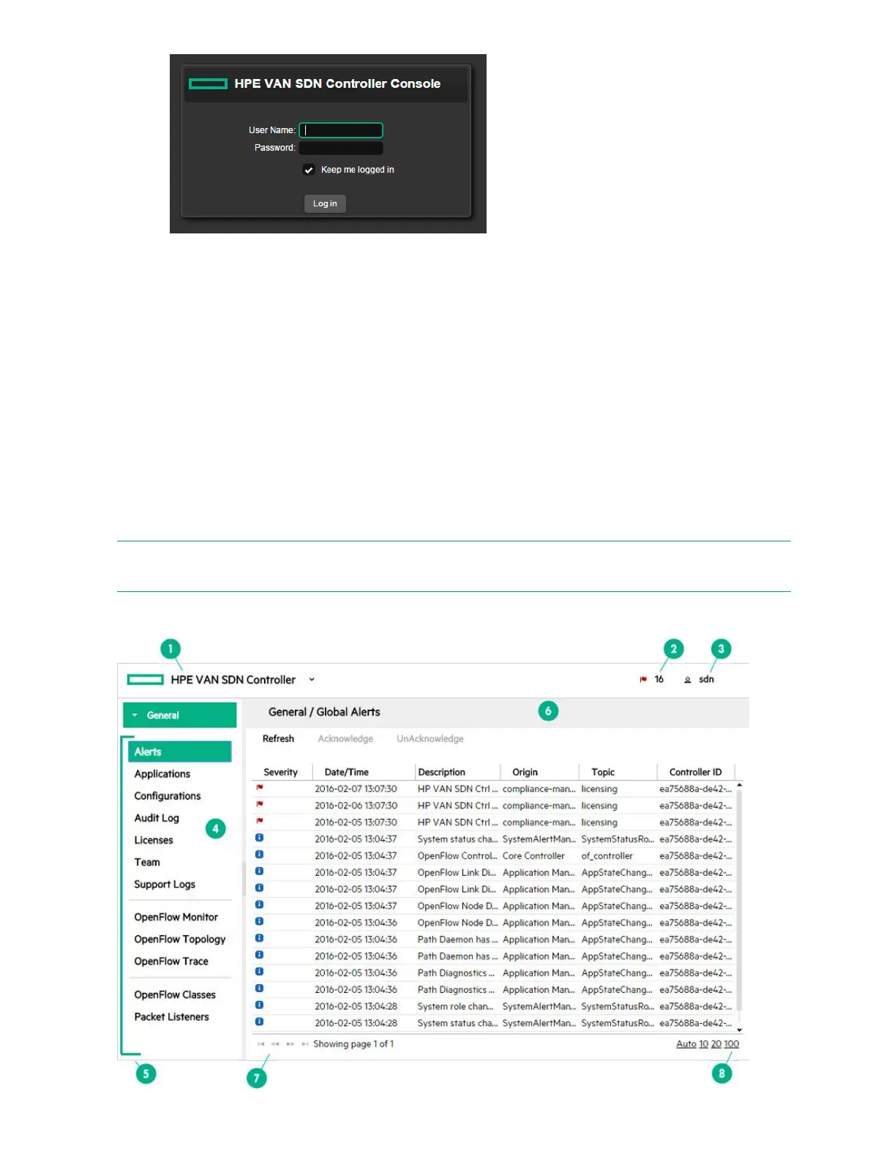Open OpenFlow Monitor in the sidebar
This screenshot has height=1159, width=870.
pos(176,917)
